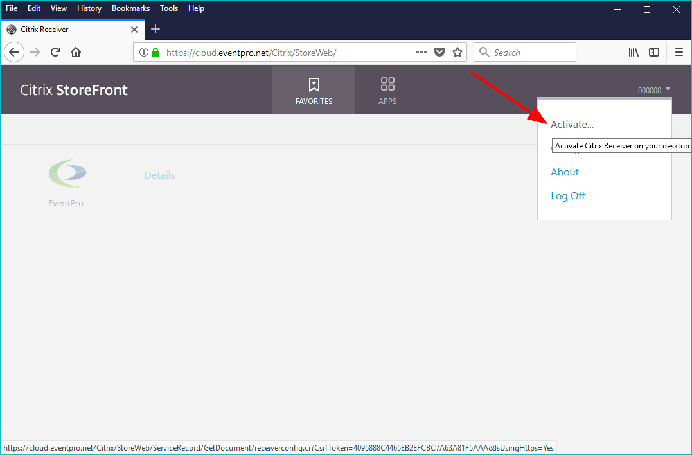
Task: Select the Citrix Receiver browser tab
Action: click(73, 30)
